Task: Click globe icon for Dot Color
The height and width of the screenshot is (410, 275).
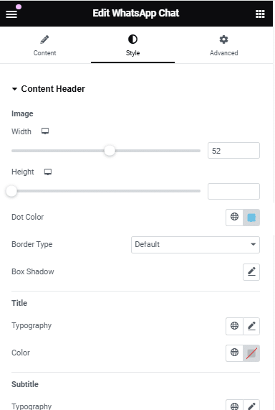Action: tap(234, 217)
